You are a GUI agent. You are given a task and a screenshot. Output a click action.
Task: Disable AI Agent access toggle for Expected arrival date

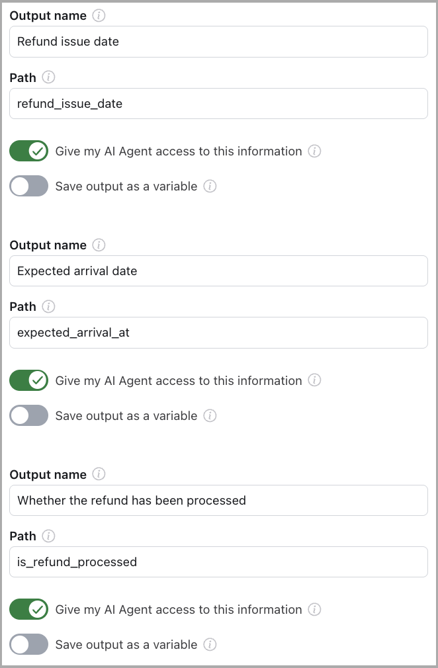pyautogui.click(x=29, y=381)
